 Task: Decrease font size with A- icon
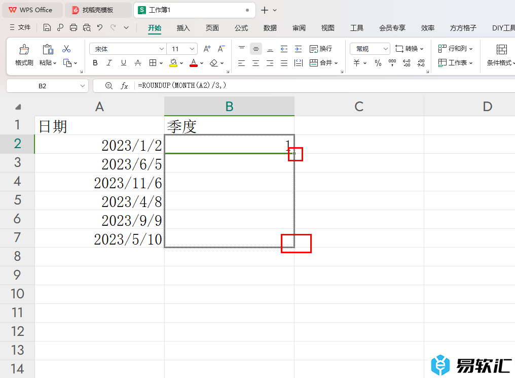coord(222,49)
